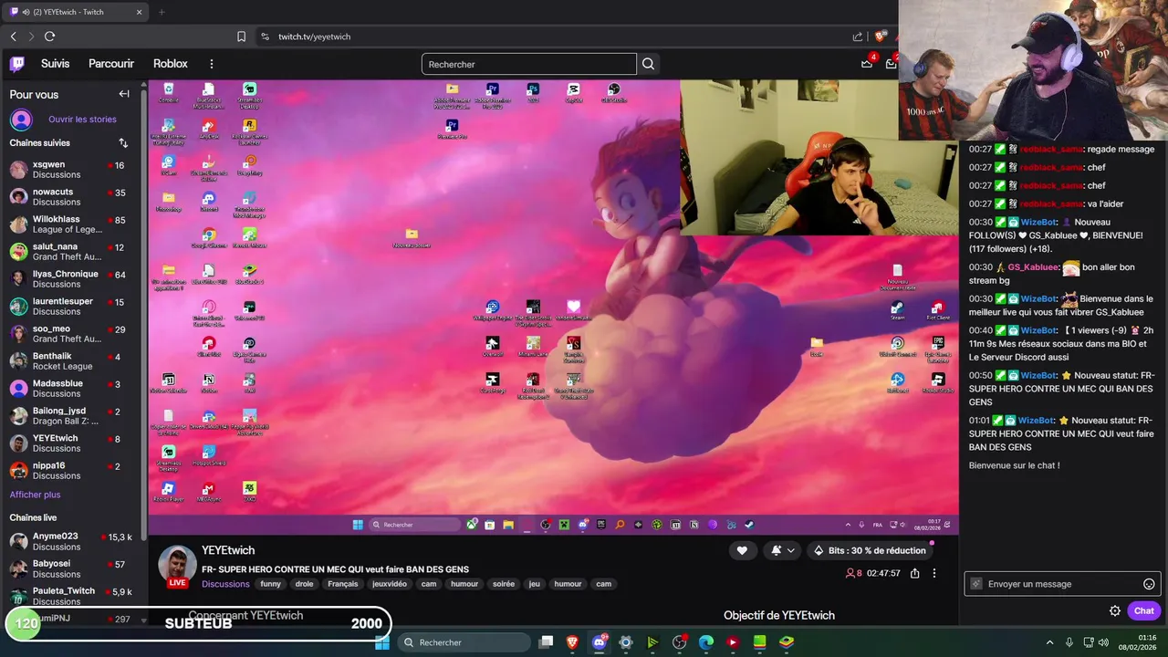Click the Envoyer un message chat field
The width and height of the screenshot is (1168, 657).
[1062, 584]
